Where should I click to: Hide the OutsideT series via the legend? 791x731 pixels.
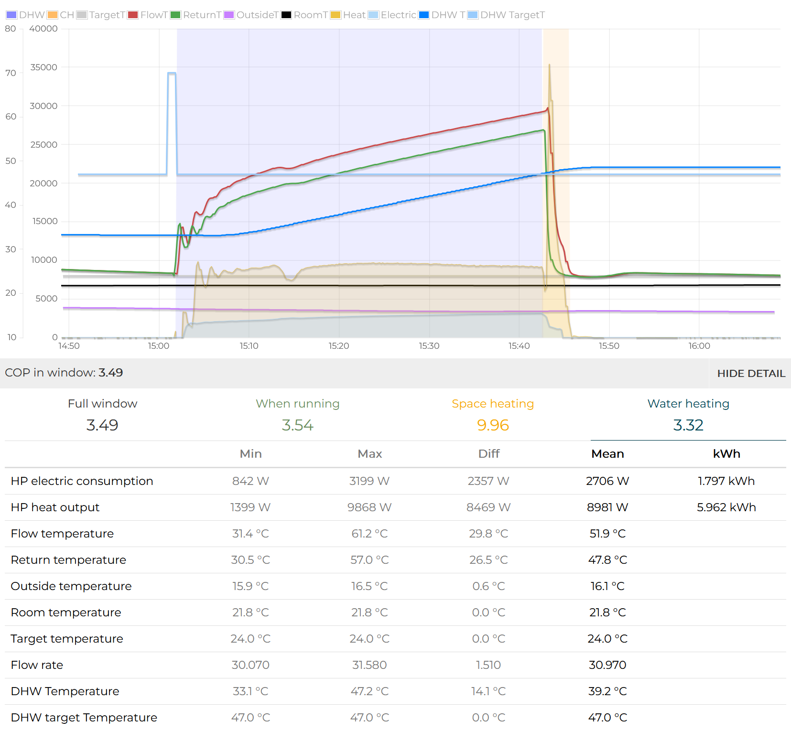[251, 15]
